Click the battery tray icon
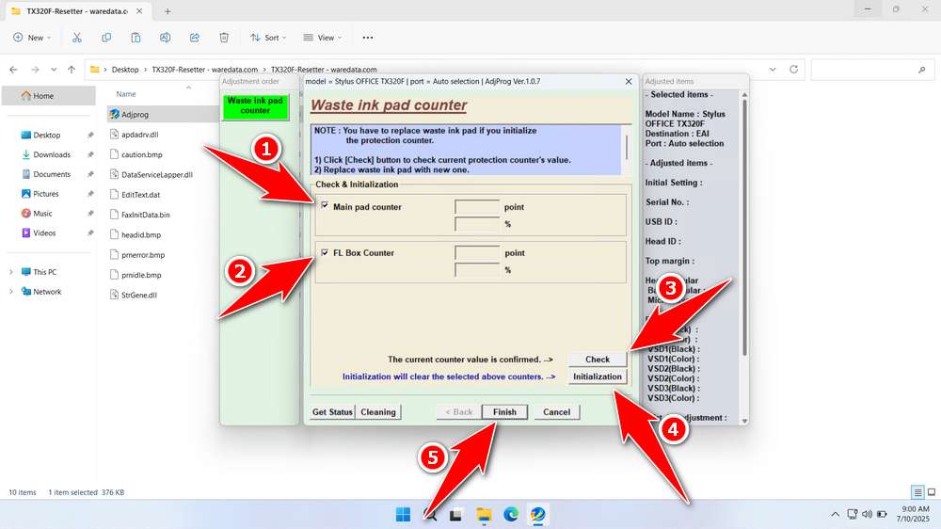The height and width of the screenshot is (529, 941). click(882, 514)
